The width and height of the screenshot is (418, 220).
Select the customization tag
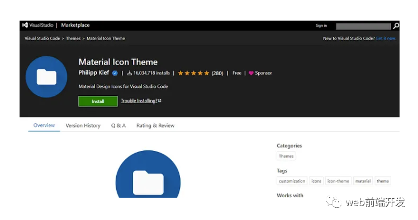(x=292, y=181)
